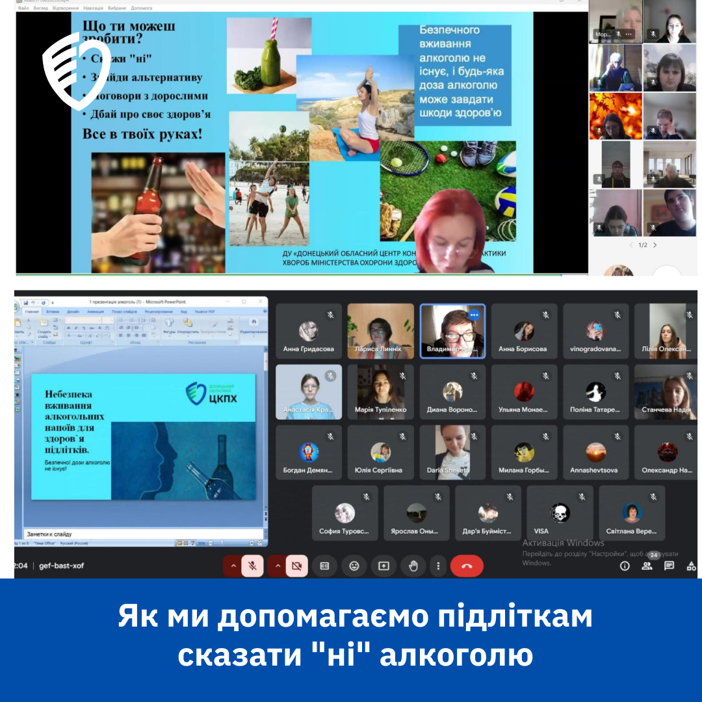The height and width of the screenshot is (702, 702).
Task: Toggle the disabled camera button
Action: coord(296,566)
